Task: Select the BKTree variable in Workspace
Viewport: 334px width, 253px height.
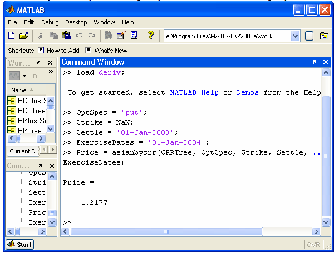Action: click(x=26, y=130)
